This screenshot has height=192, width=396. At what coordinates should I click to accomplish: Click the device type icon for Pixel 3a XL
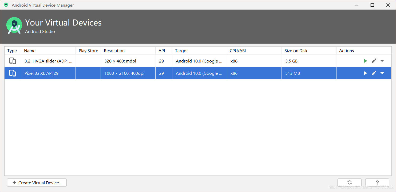pos(13,73)
